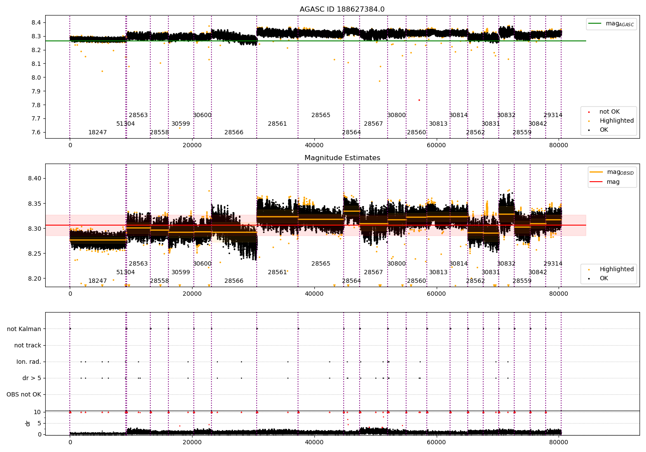Select obsid label 30814 in the top plot
Viewport: 646px width, 452px height.
459,115
